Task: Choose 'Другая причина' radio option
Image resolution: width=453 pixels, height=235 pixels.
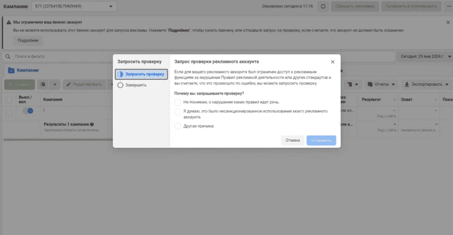Action: click(177, 126)
